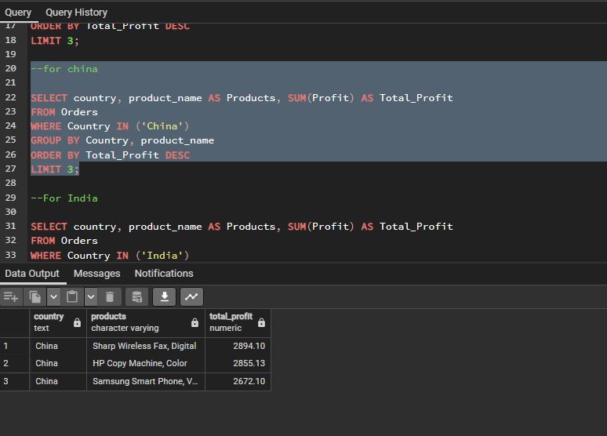Image resolution: width=607 pixels, height=436 pixels.
Task: Click the Sharp Wireless Fax, Digital cell
Action: point(146,346)
